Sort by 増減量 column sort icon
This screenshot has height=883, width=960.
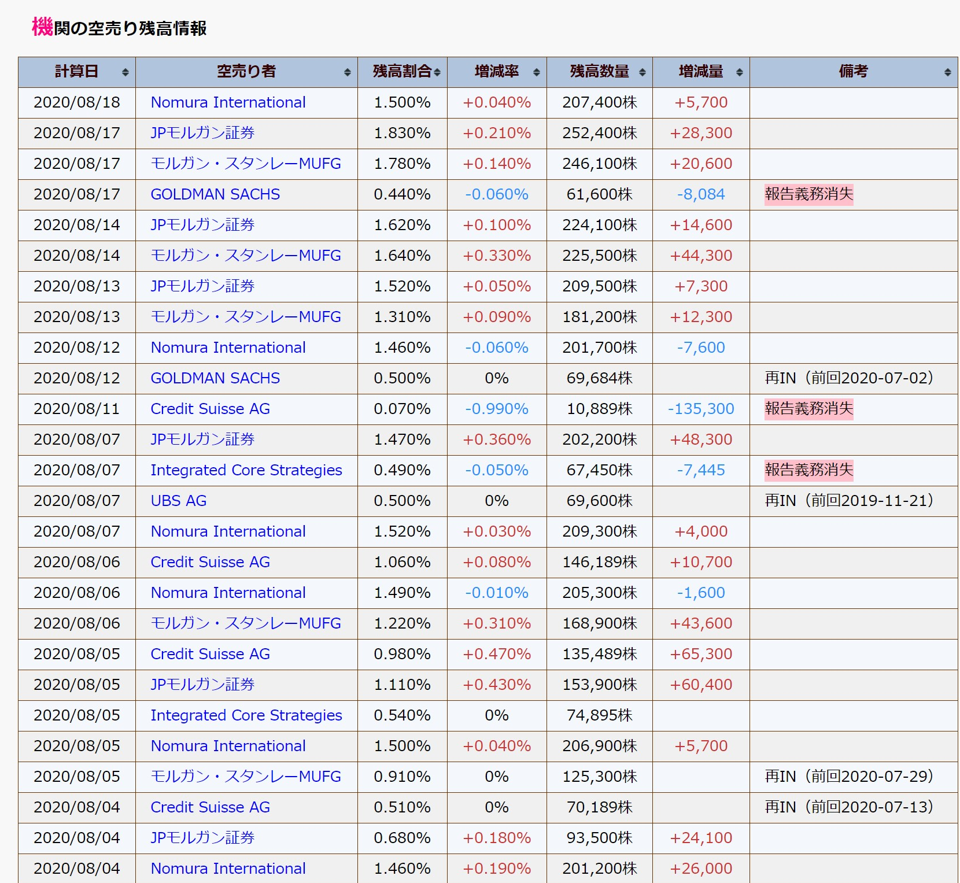[740, 72]
